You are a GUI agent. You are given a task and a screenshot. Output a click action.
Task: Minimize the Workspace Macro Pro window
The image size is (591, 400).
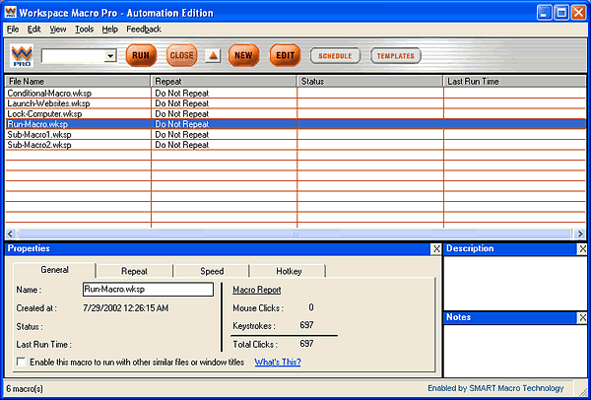click(x=545, y=13)
